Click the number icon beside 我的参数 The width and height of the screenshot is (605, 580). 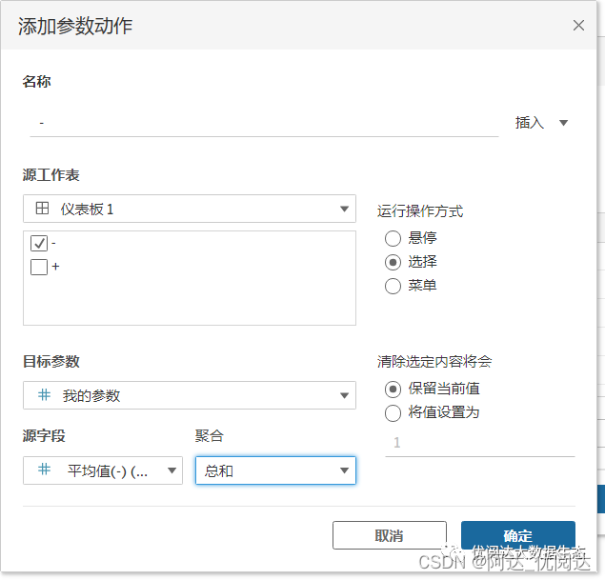click(x=44, y=395)
